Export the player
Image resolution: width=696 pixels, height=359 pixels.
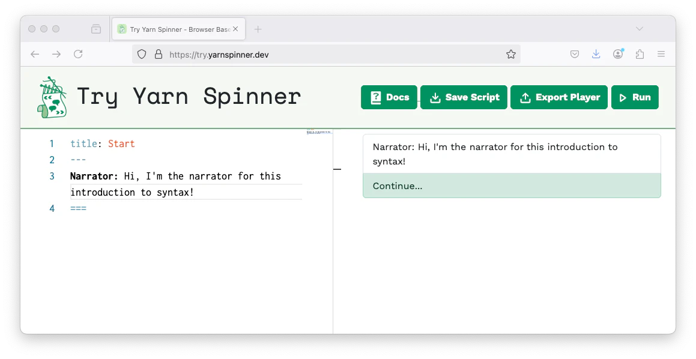559,97
